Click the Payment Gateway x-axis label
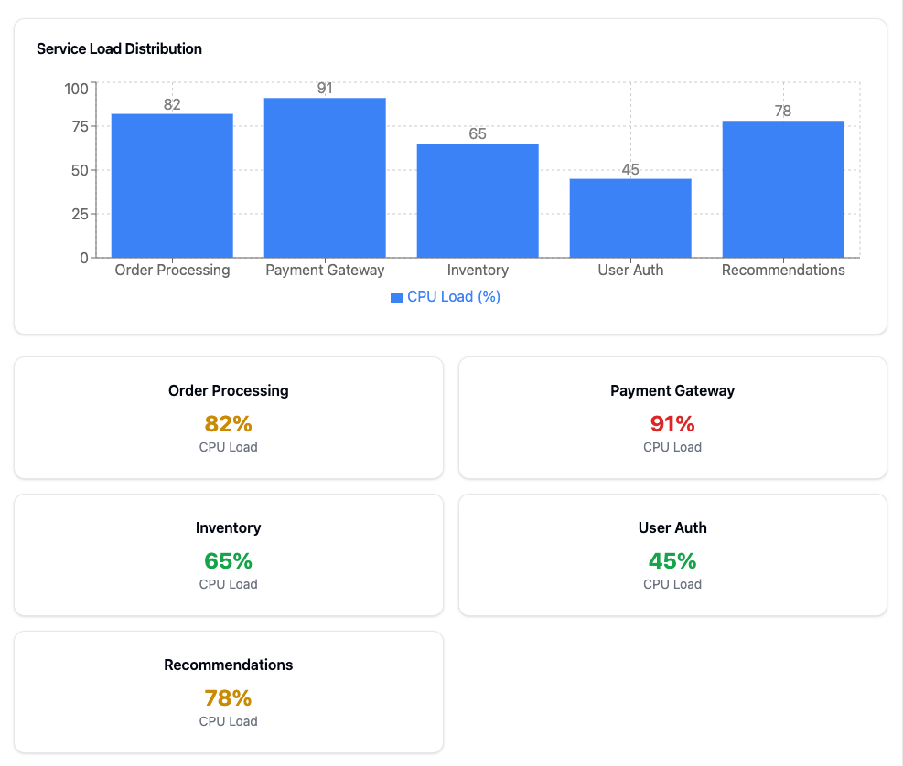Image resolution: width=903 pixels, height=766 pixels. 325,271
